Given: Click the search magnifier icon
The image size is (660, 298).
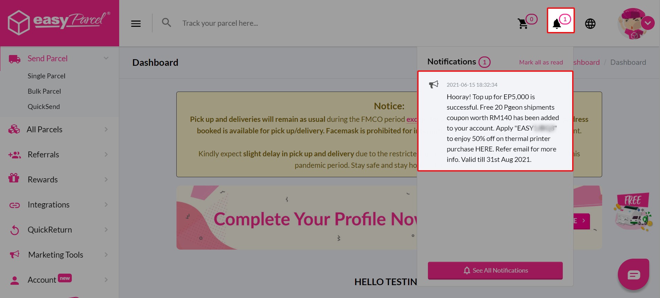Looking at the screenshot, I should pyautogui.click(x=167, y=23).
